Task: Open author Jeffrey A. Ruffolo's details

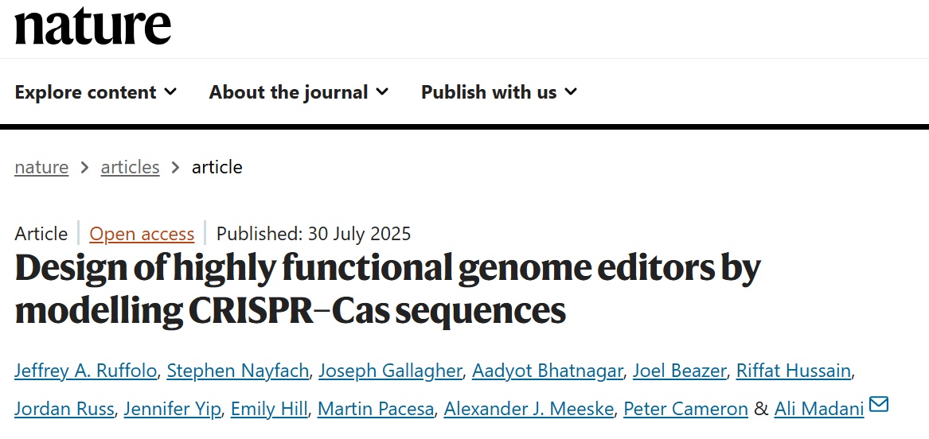Action: 86,371
